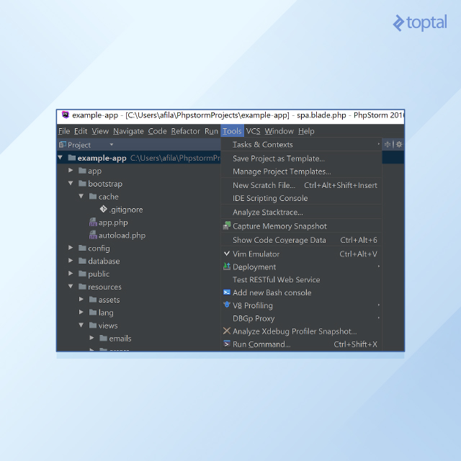The width and height of the screenshot is (461, 461).
Task: Click the gear settings icon in Project panel
Action: point(398,144)
